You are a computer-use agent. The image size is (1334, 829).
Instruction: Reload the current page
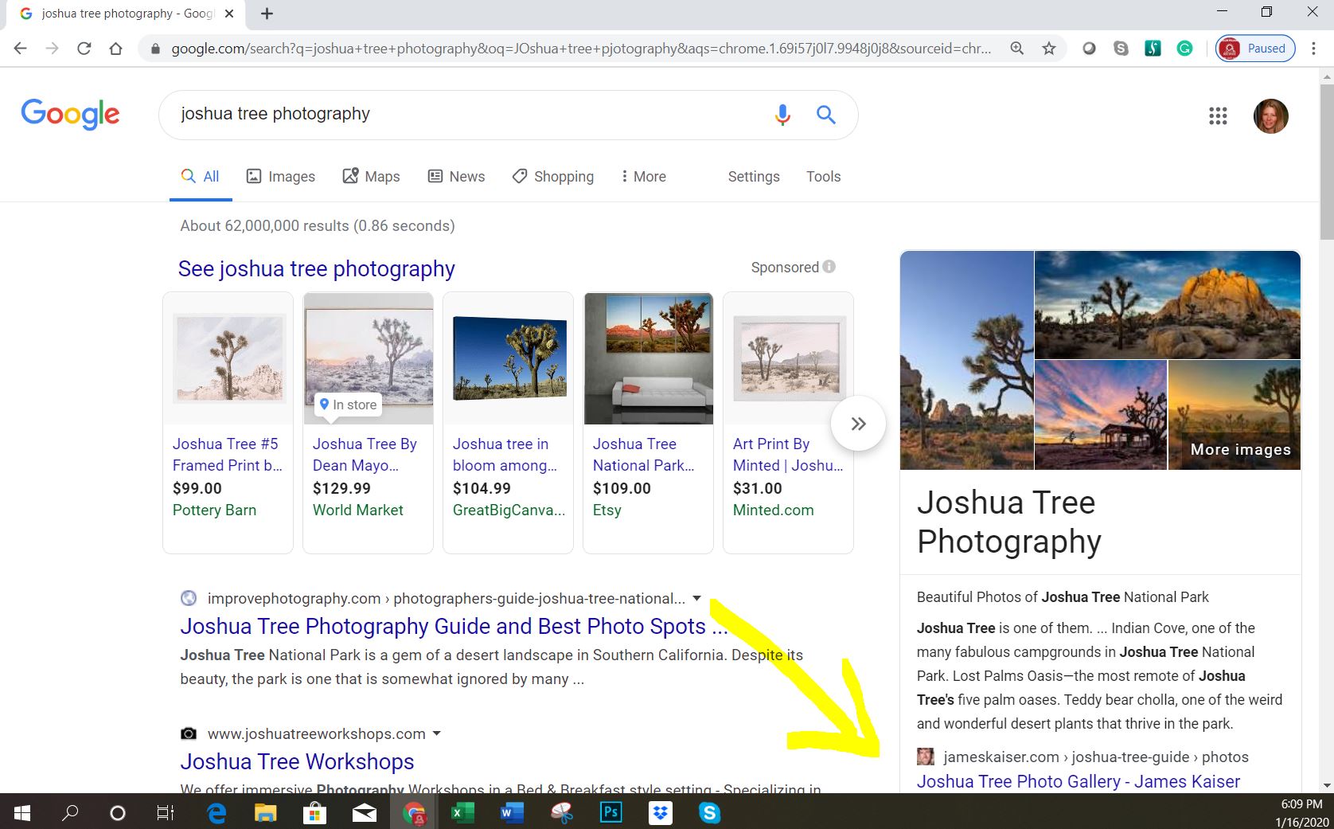pos(84,49)
